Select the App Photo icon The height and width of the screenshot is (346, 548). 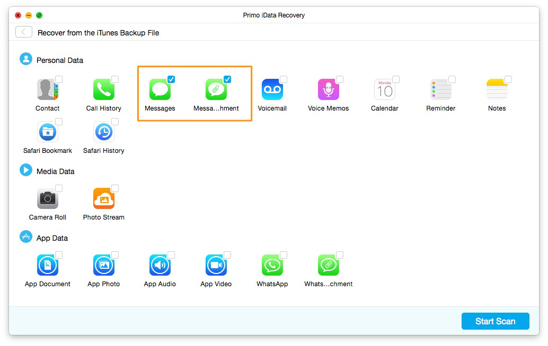[x=103, y=265]
